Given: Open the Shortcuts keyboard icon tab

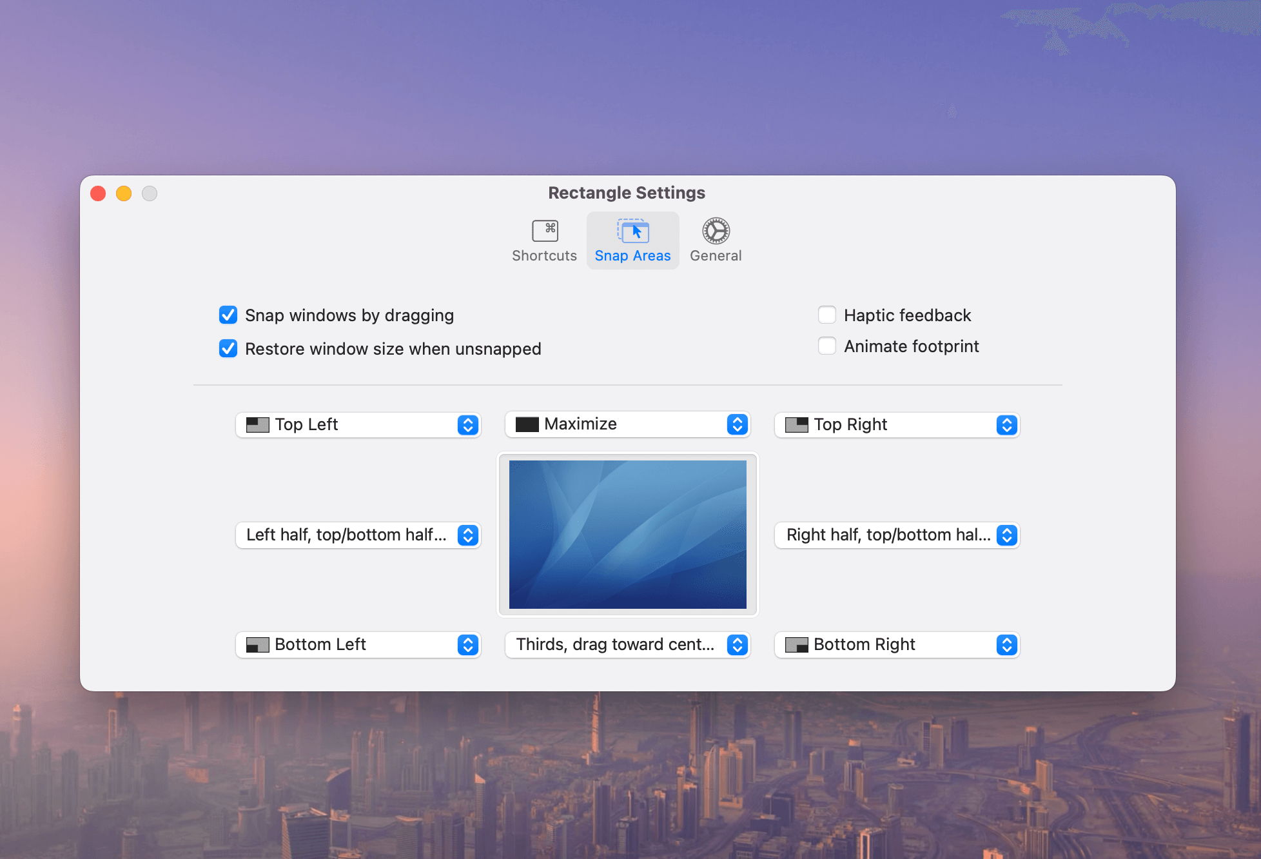Looking at the screenshot, I should coord(545,231).
